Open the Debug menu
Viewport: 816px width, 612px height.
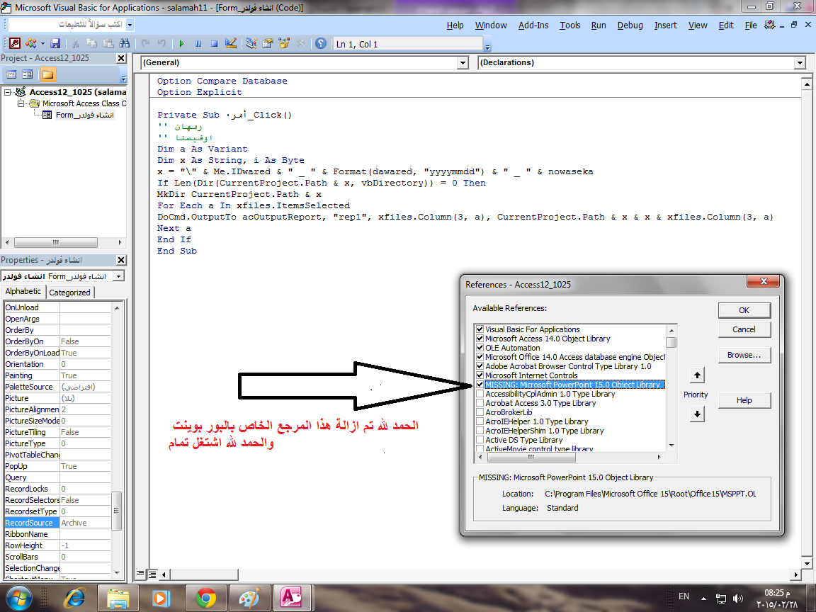pyautogui.click(x=630, y=25)
